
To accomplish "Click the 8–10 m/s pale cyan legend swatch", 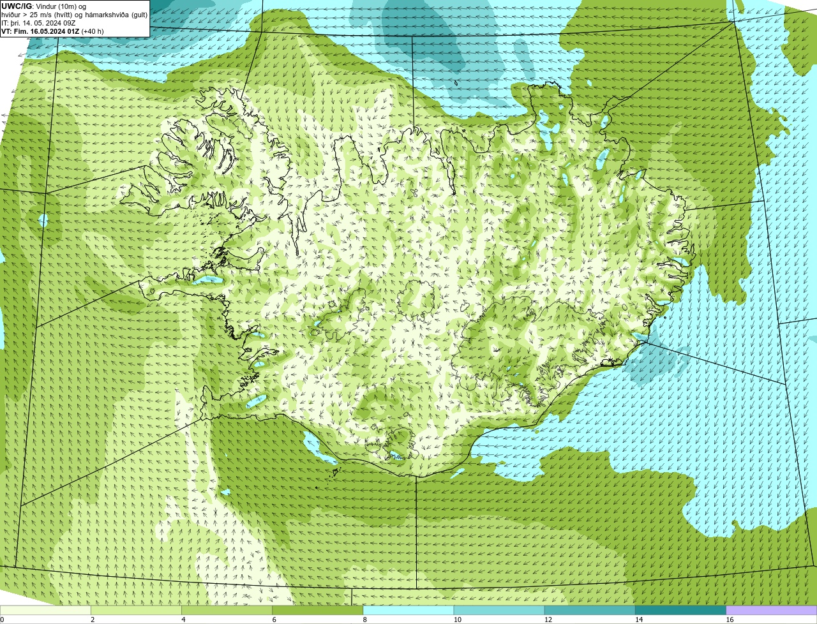I will (408, 611).
